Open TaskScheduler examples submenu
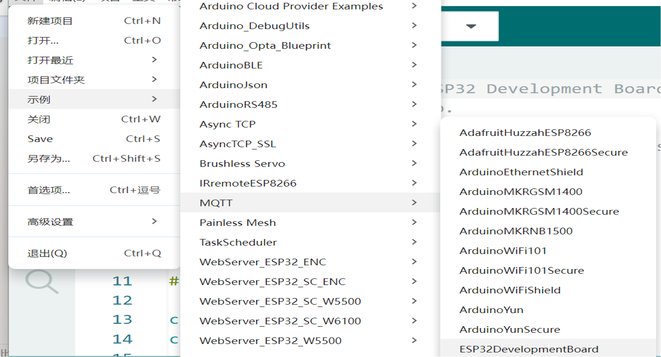 [310, 242]
